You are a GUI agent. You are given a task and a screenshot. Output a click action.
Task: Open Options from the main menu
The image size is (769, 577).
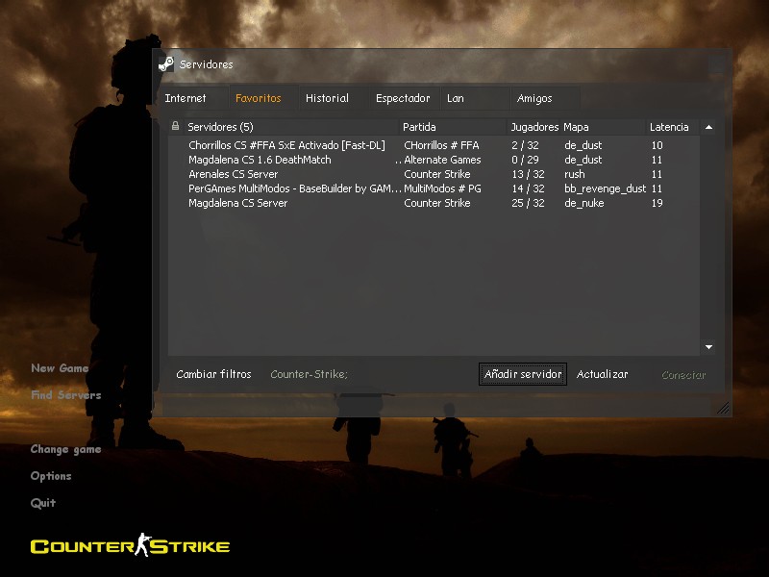(x=51, y=475)
